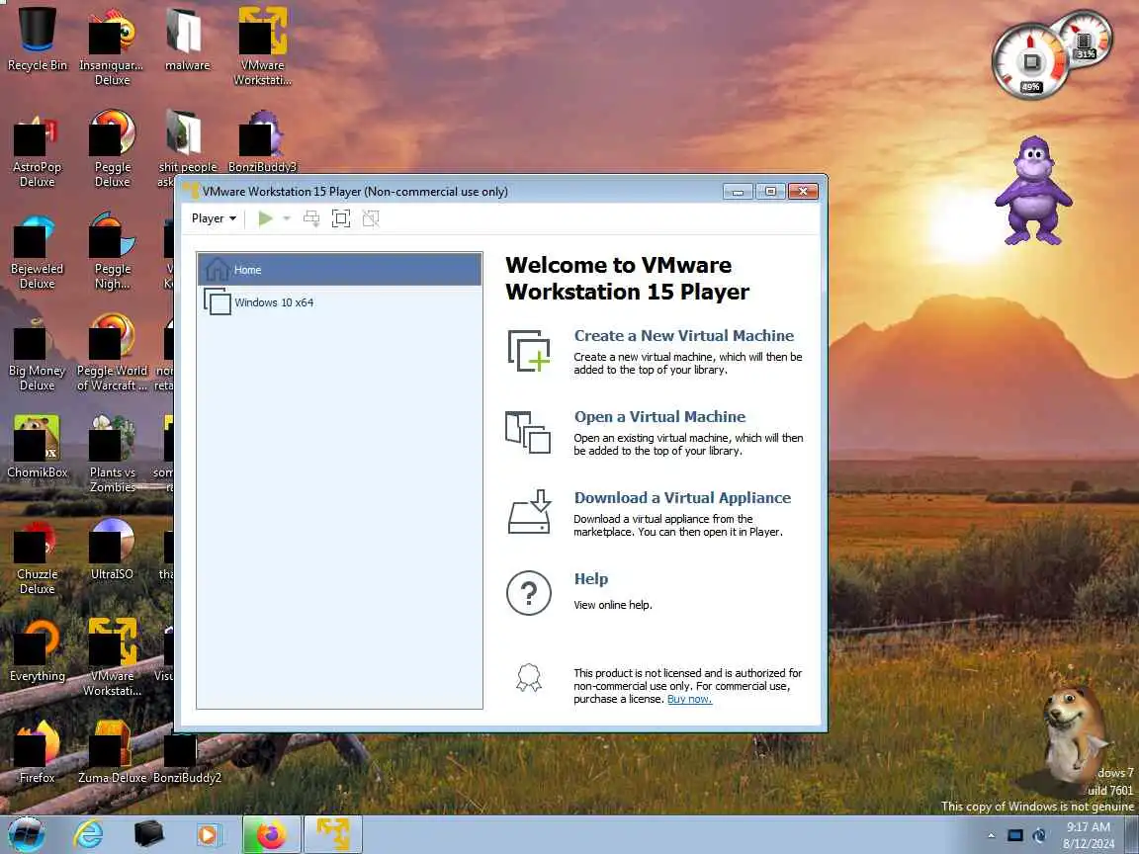1139x854 pixels.
Task: Click Create a New Virtual Machine link
Action: click(x=683, y=335)
